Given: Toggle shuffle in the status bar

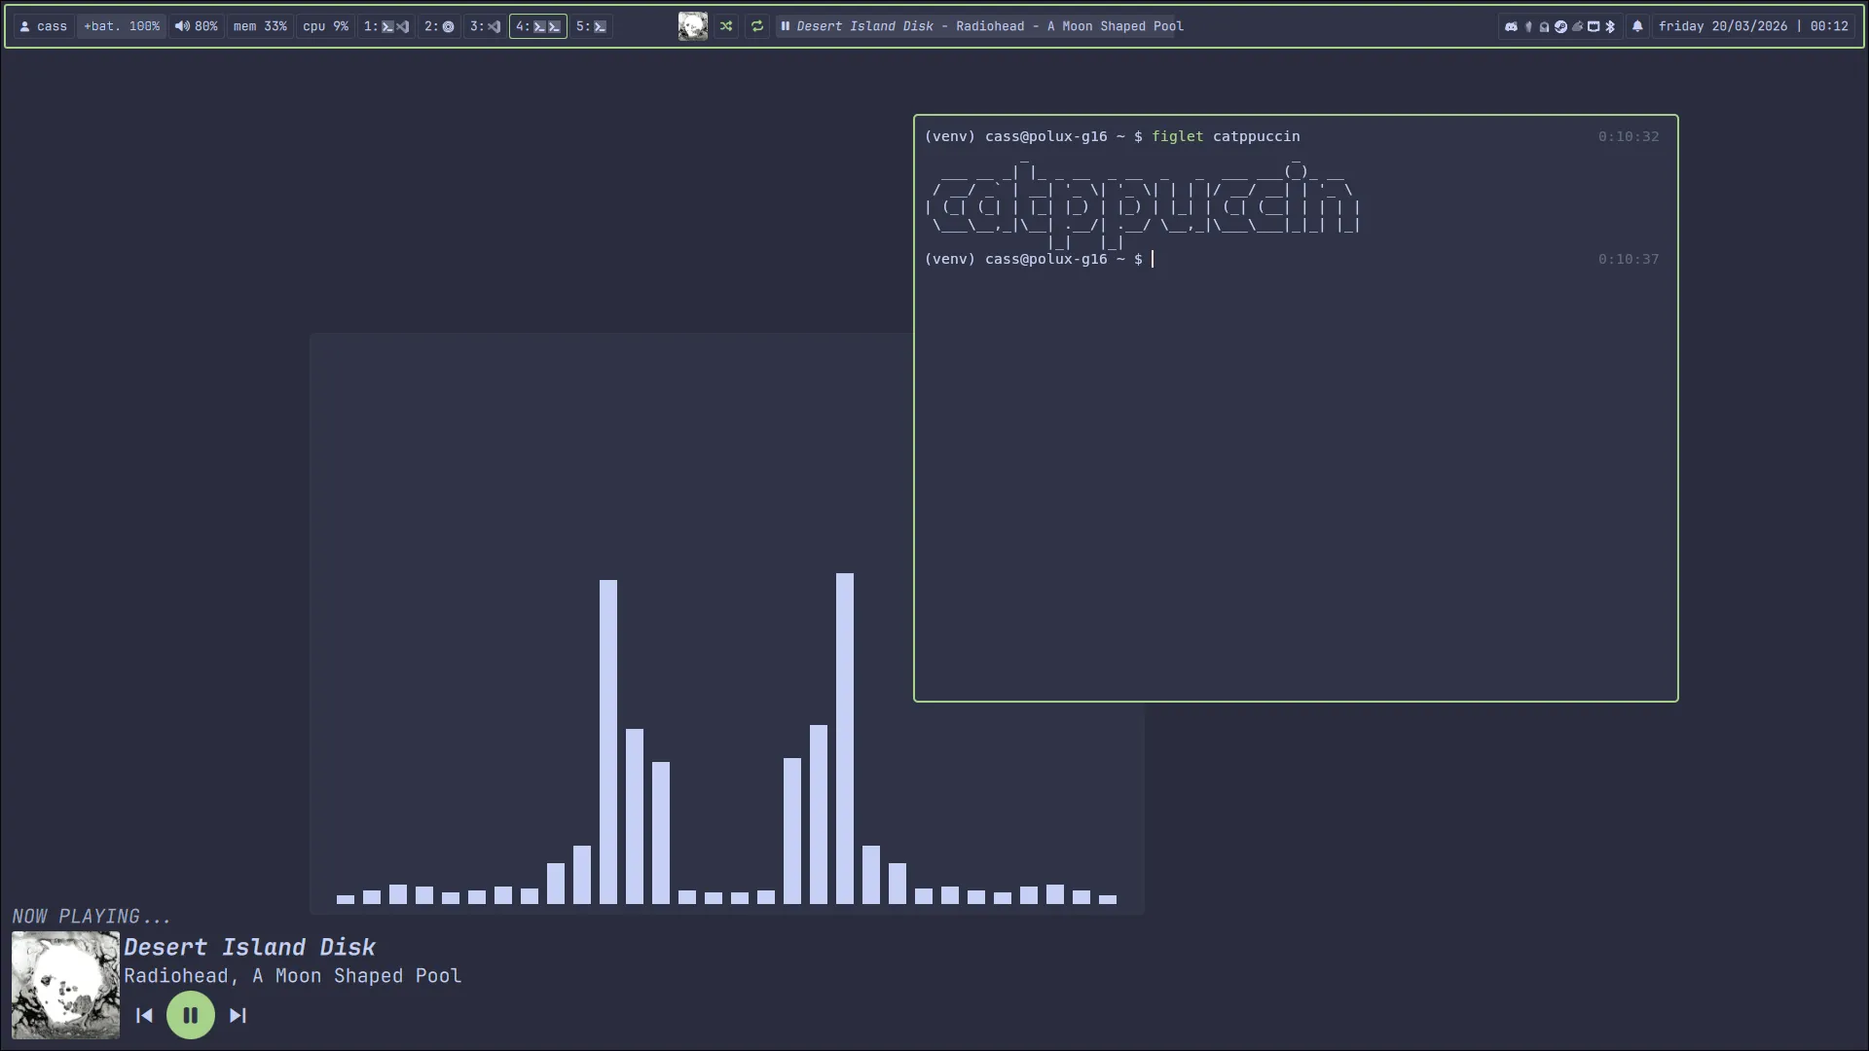Looking at the screenshot, I should pyautogui.click(x=727, y=26).
